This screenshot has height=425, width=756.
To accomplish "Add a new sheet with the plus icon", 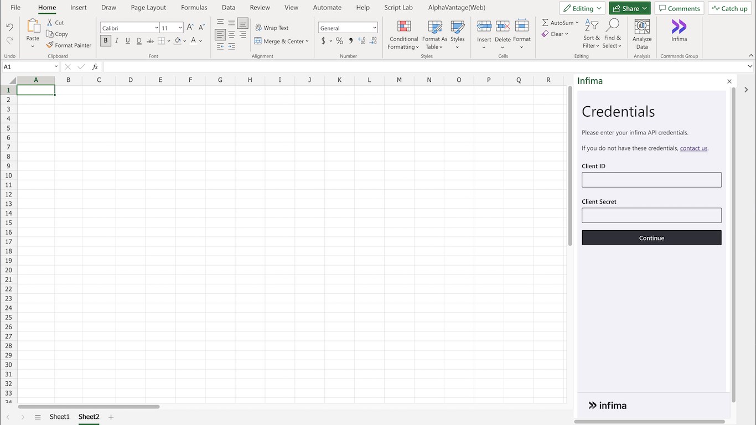I will click(x=111, y=417).
